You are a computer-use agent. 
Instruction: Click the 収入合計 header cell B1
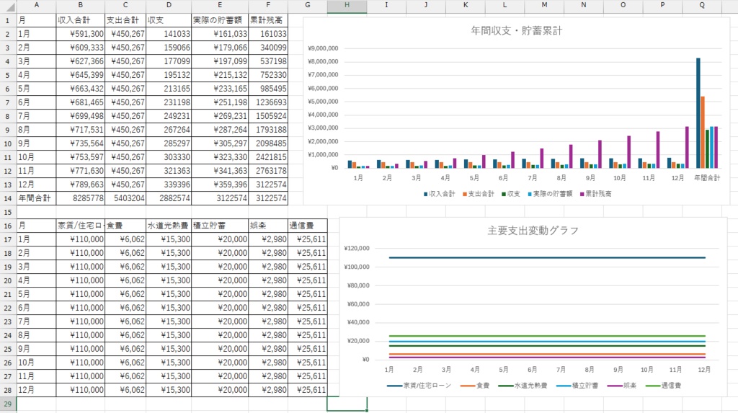click(81, 20)
